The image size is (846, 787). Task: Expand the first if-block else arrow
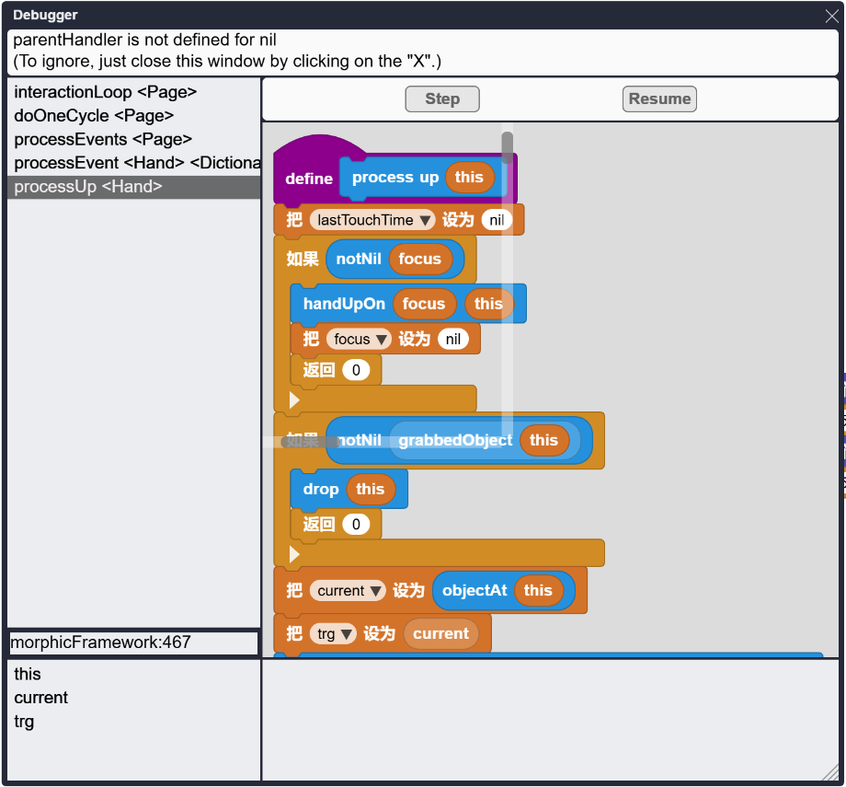[294, 400]
